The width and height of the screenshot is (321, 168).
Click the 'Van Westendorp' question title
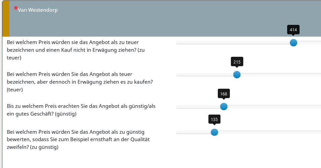coord(38,10)
